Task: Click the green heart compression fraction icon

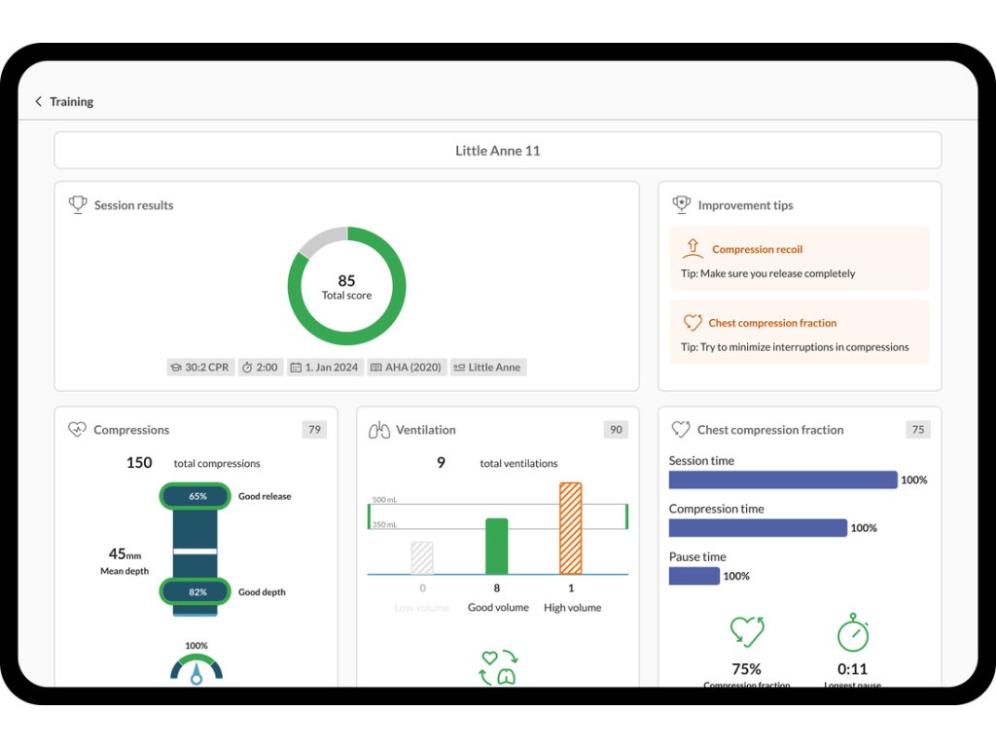Action: [x=747, y=632]
